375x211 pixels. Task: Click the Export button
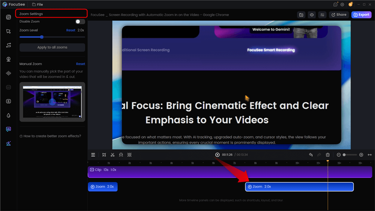point(361,15)
